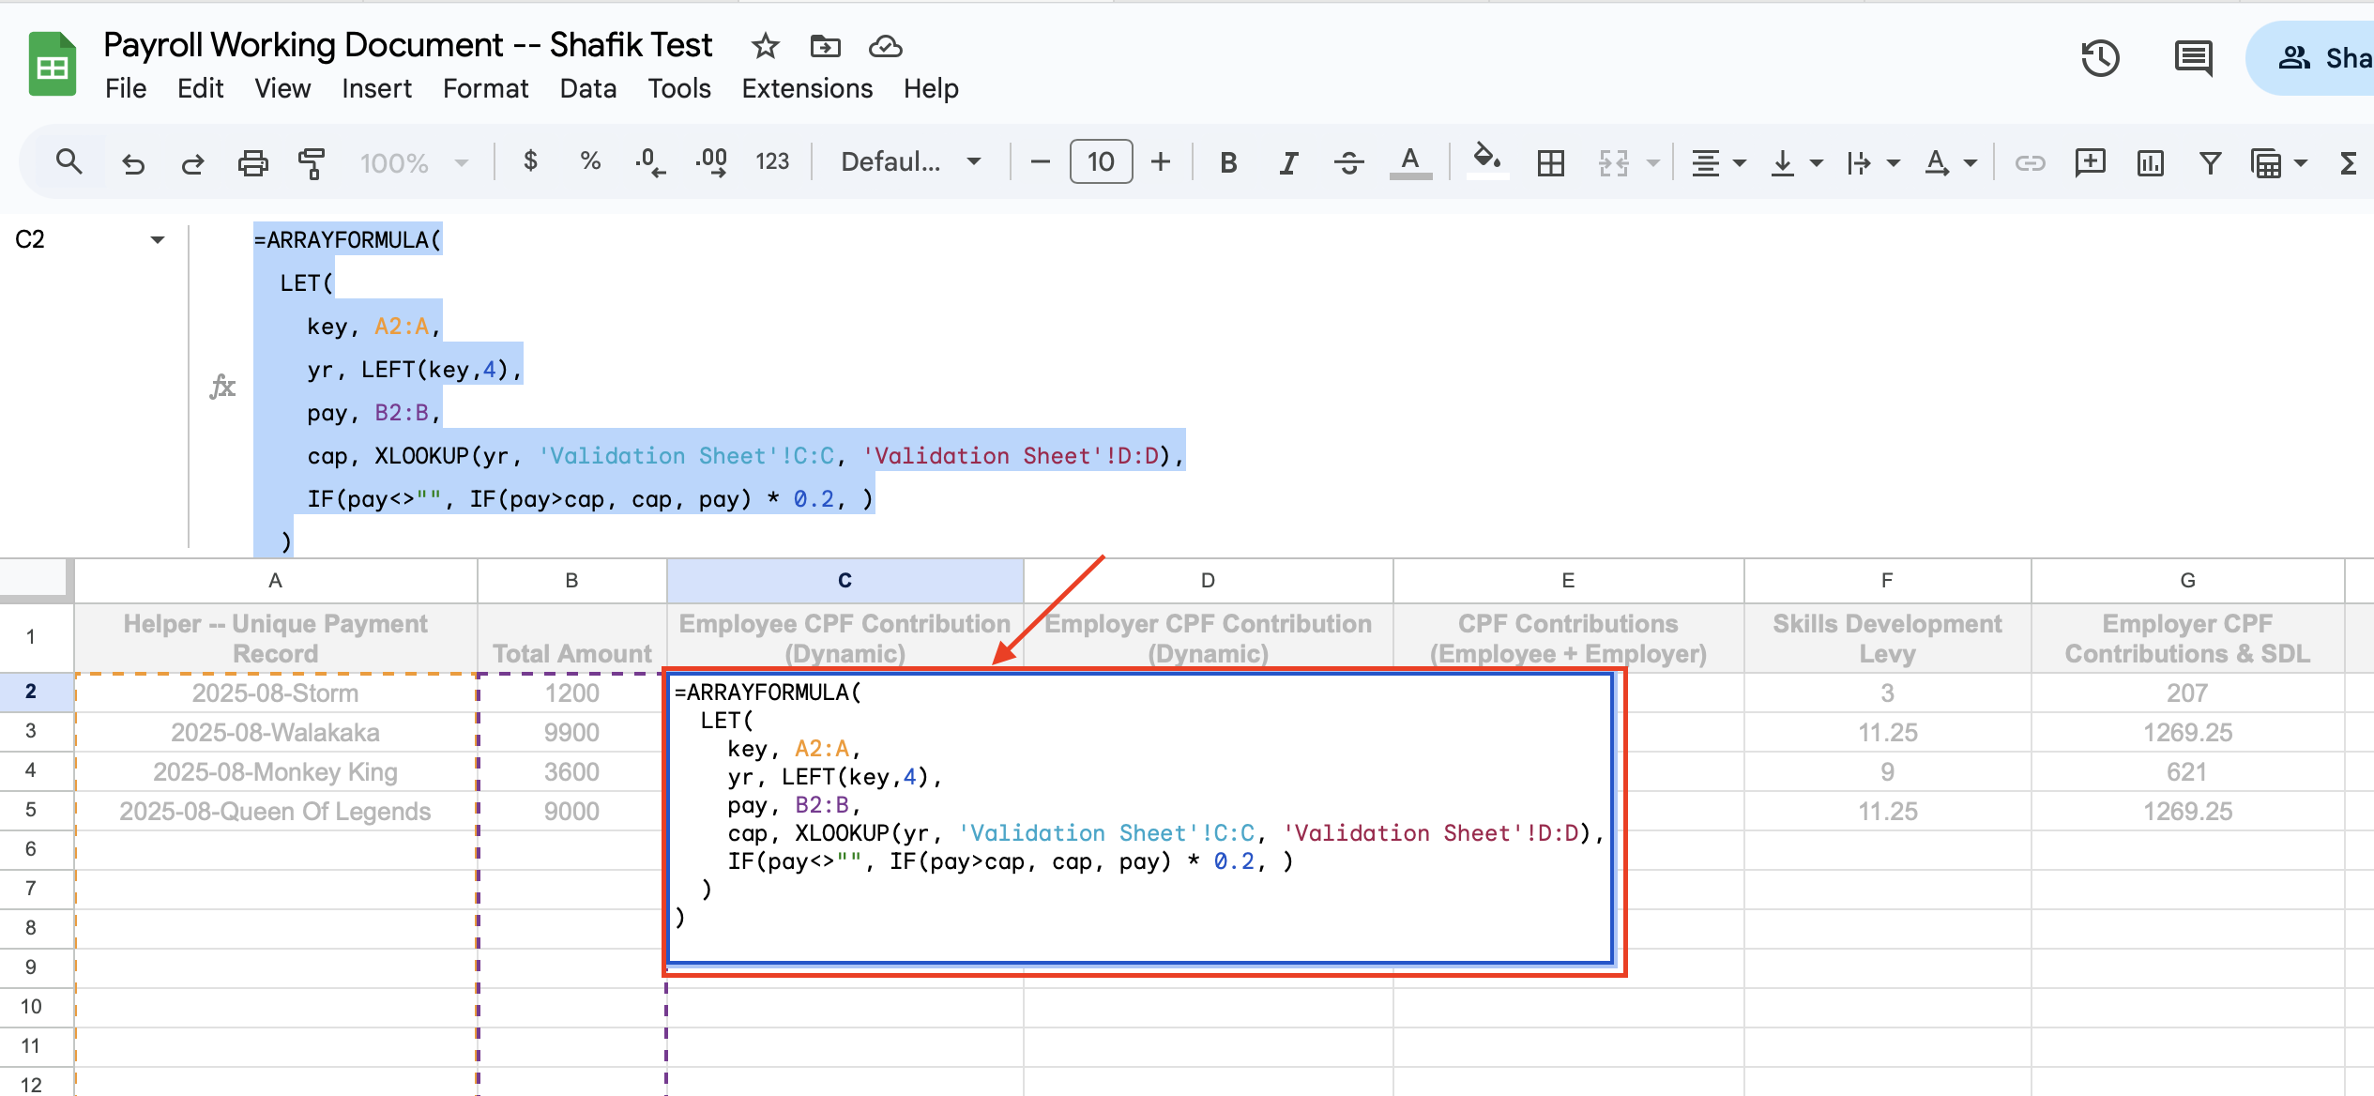Open the File menu
This screenshot has height=1096, width=2374.
click(x=126, y=88)
